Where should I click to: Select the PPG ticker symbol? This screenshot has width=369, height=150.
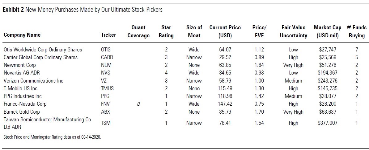(105, 96)
